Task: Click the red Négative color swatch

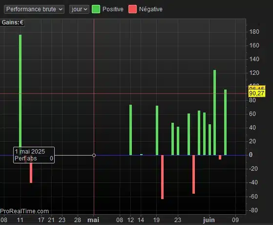Action: (132, 9)
